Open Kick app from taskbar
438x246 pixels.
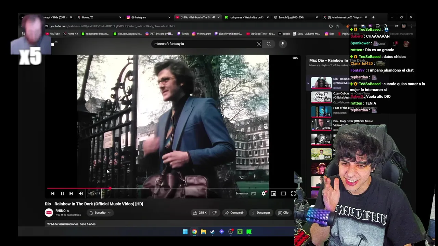249,232
